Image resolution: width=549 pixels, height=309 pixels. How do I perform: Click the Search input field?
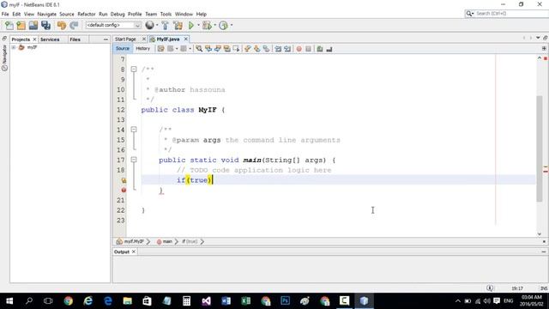(511, 14)
